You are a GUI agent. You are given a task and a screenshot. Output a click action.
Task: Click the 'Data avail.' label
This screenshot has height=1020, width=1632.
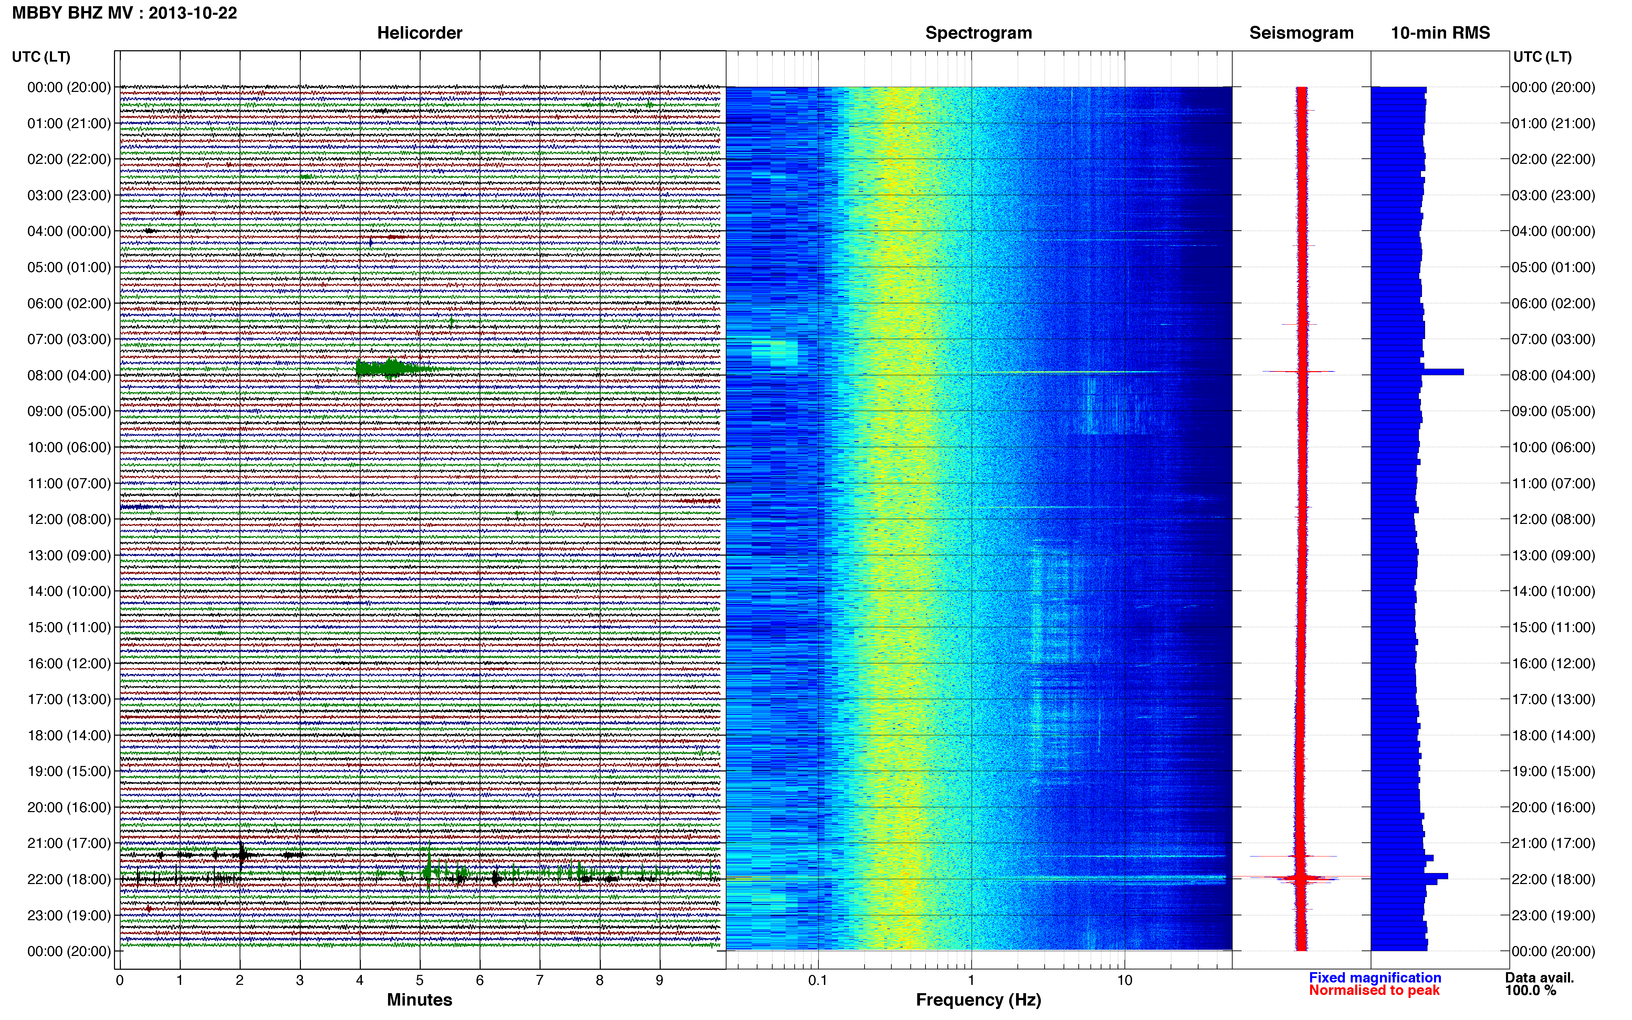point(1540,978)
